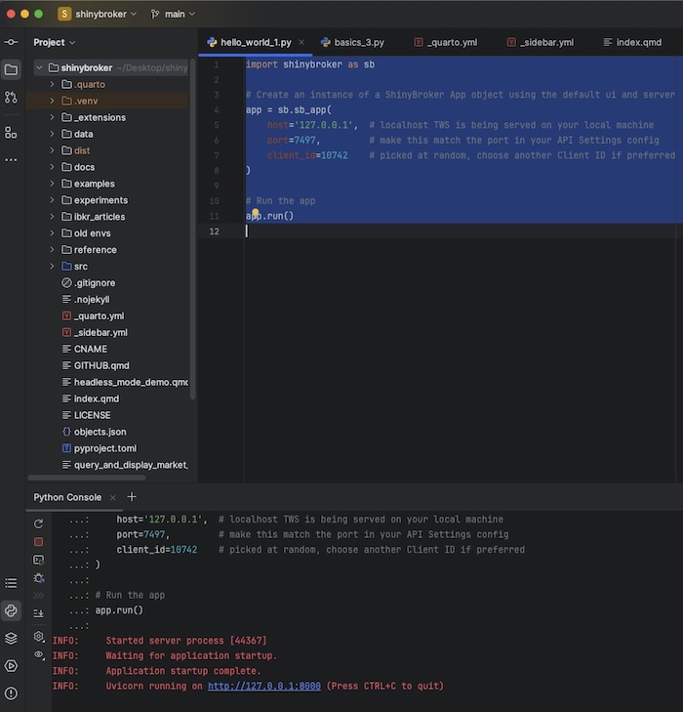Expand the experiments folder
Image resolution: width=683 pixels, height=712 pixels.
[x=52, y=200]
